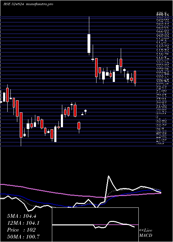
Task: Click inside the Live MACD inset chart
Action: pyautogui.click(x=95, y=225)
